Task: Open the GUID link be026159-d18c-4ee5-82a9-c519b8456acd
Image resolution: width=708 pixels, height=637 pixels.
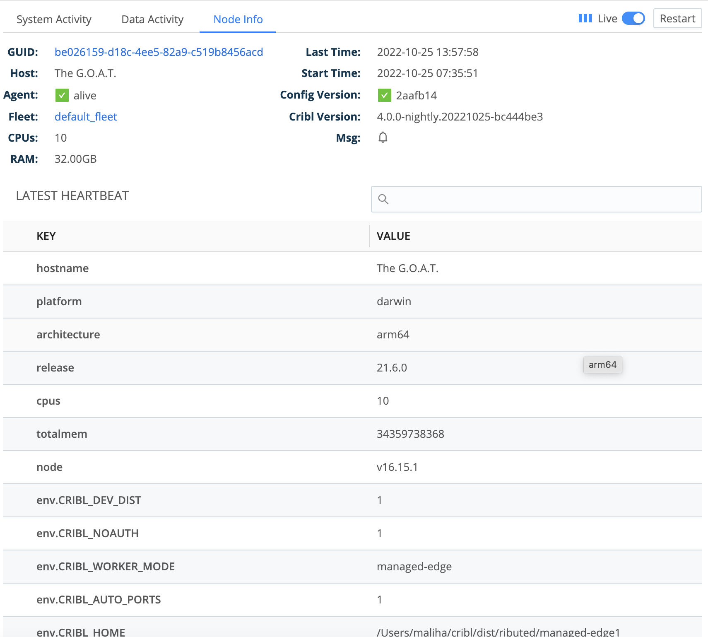Action: tap(159, 52)
